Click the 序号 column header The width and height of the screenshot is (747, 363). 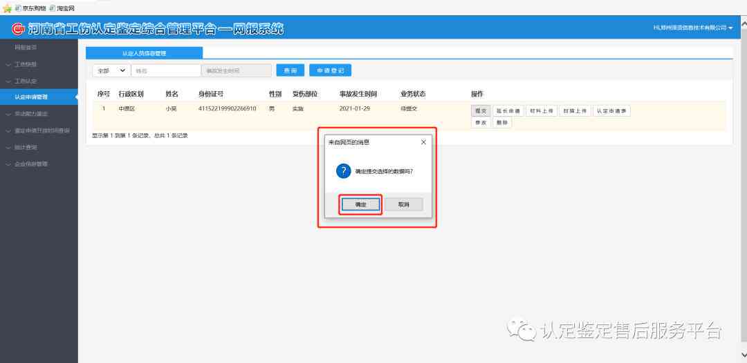pyautogui.click(x=103, y=94)
